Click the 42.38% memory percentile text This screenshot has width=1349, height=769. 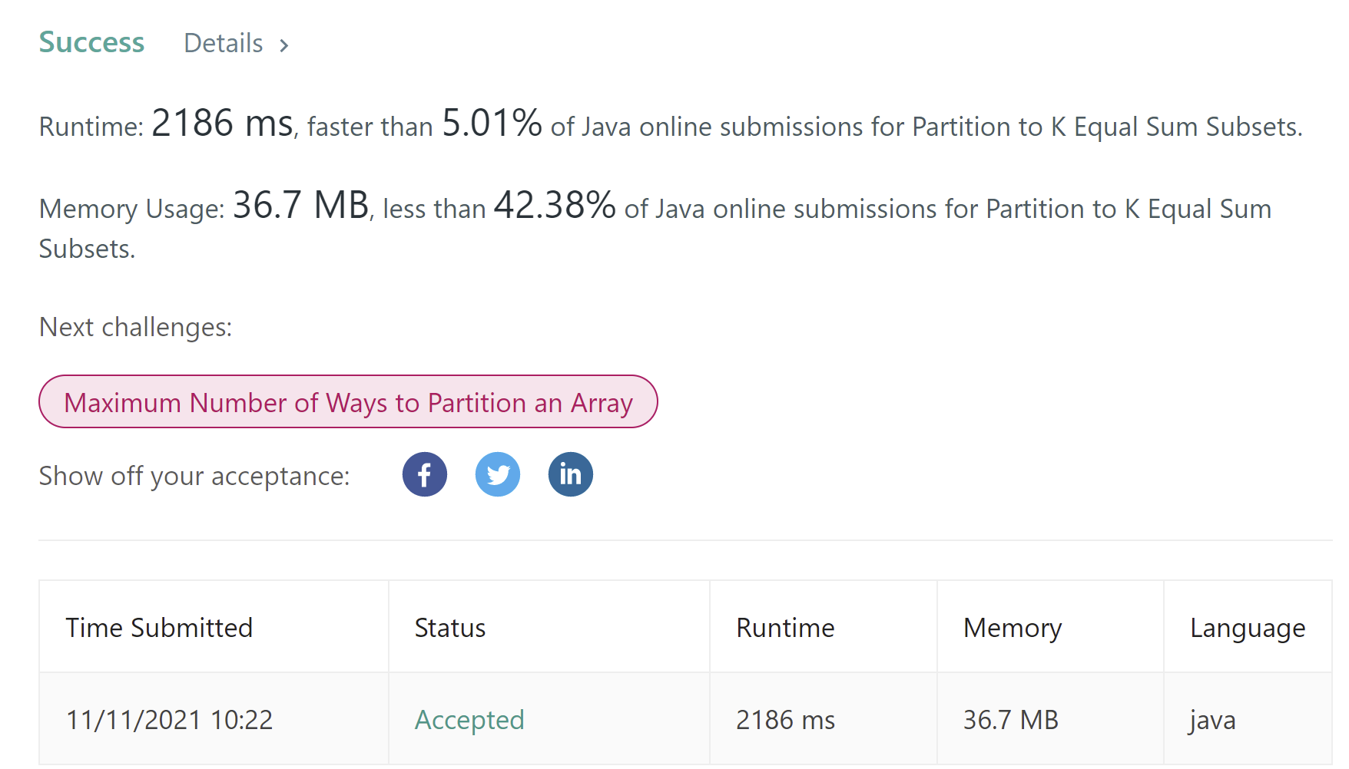[x=554, y=206]
